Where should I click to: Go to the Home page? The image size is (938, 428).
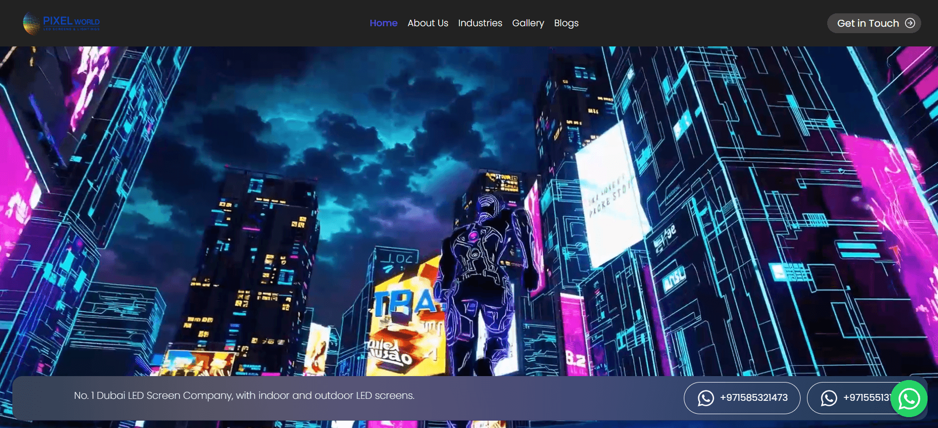pos(383,23)
